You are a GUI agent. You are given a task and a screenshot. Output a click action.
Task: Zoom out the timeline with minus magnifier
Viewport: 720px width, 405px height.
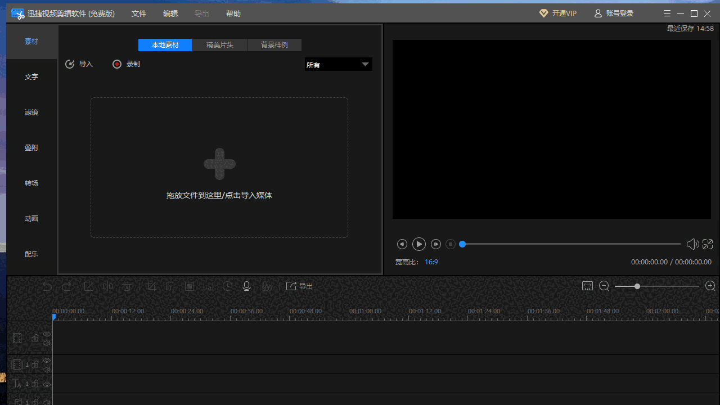tap(604, 286)
